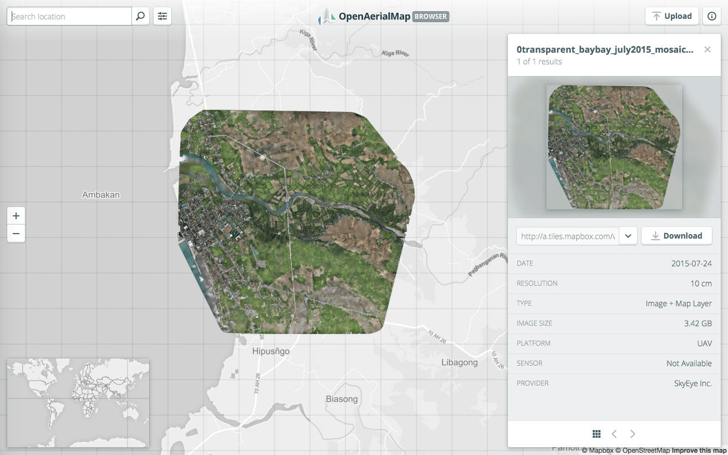The width and height of the screenshot is (728, 455).
Task: Select the tile URL text field
Action: point(567,236)
